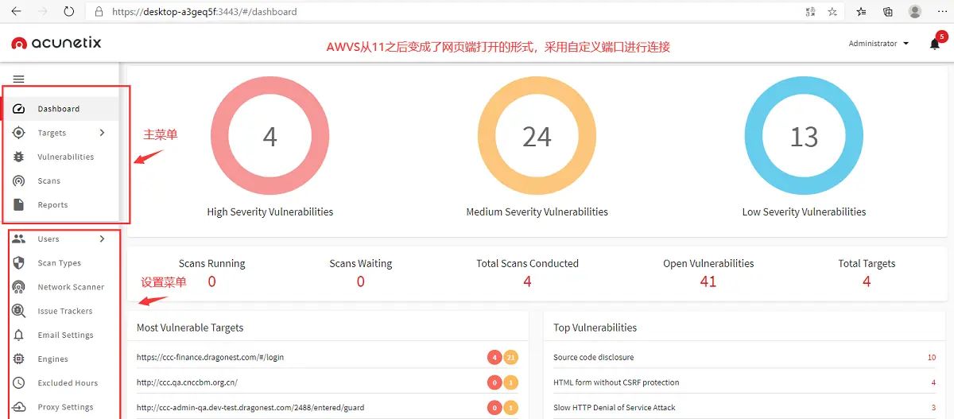Screen dimensions: 954x419
Task: Click the Reports document icon
Action: [x=19, y=204]
